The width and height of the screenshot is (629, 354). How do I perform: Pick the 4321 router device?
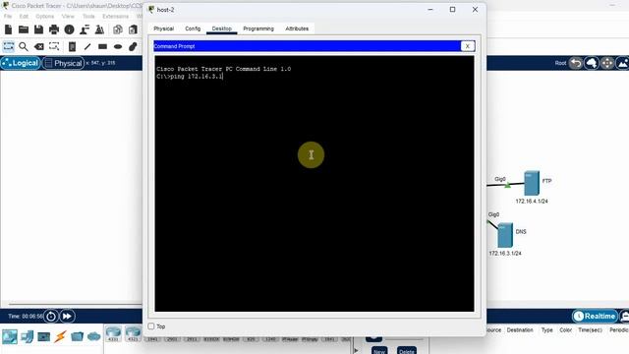point(133,334)
